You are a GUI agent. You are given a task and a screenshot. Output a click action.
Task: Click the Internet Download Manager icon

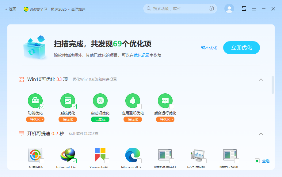67,154
